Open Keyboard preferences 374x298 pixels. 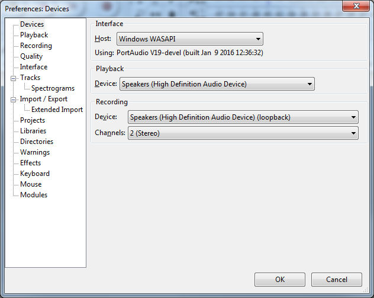pos(35,174)
